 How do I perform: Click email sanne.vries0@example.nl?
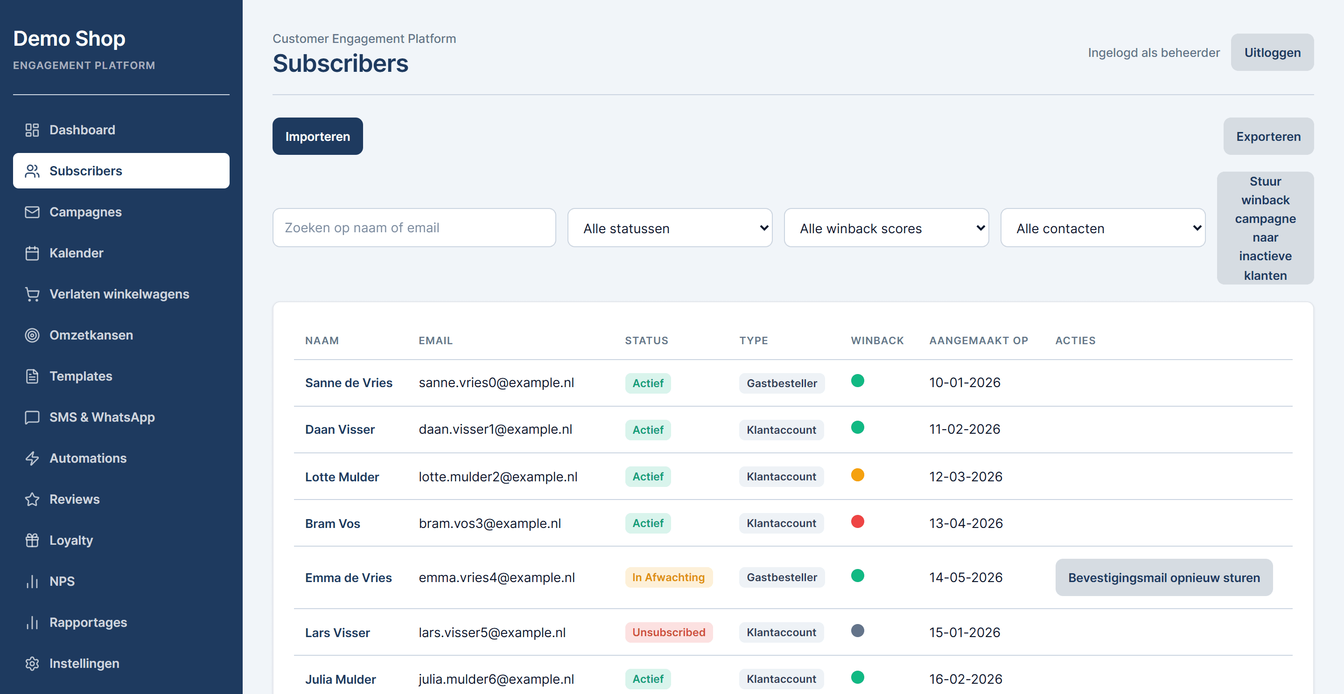(x=496, y=383)
